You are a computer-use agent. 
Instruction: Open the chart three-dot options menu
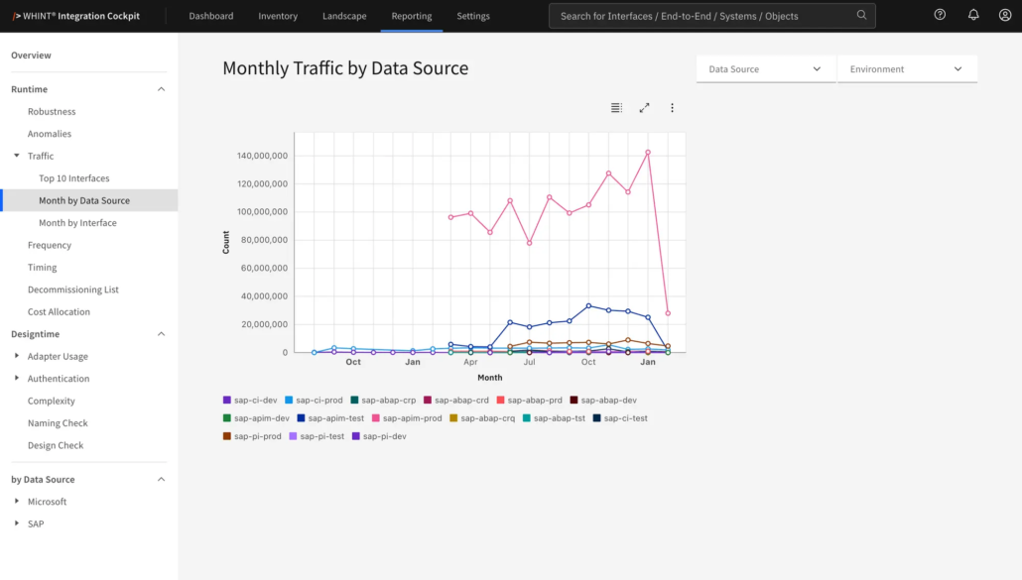tap(672, 108)
